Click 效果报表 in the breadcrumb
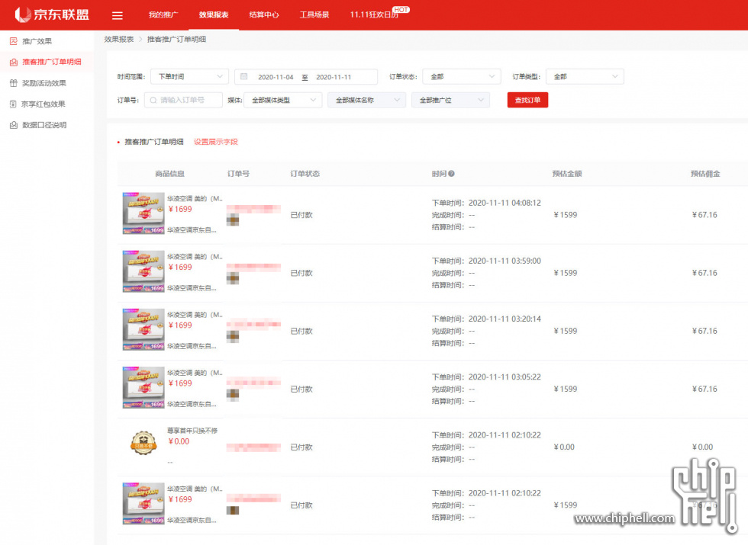The height and width of the screenshot is (545, 748). click(119, 40)
